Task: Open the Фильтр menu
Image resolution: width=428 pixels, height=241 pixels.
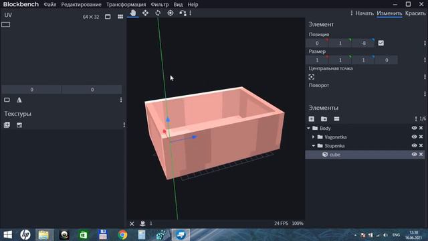Action: point(160,5)
